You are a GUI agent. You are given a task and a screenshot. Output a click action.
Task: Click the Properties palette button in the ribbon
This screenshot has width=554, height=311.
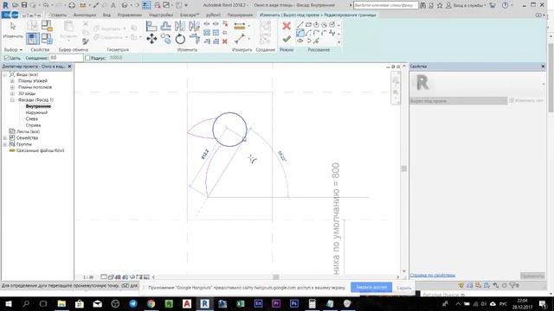[33, 38]
